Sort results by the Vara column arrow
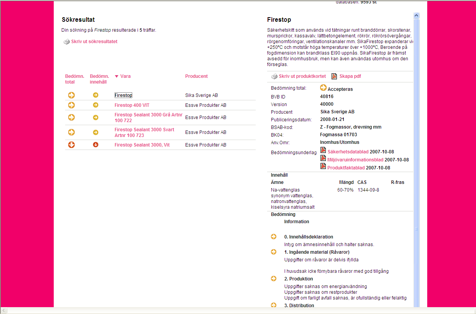The width and height of the screenshot is (476, 314). click(x=117, y=76)
